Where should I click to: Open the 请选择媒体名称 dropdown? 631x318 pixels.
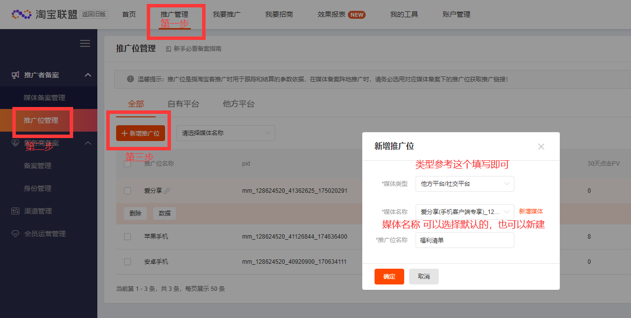226,133
